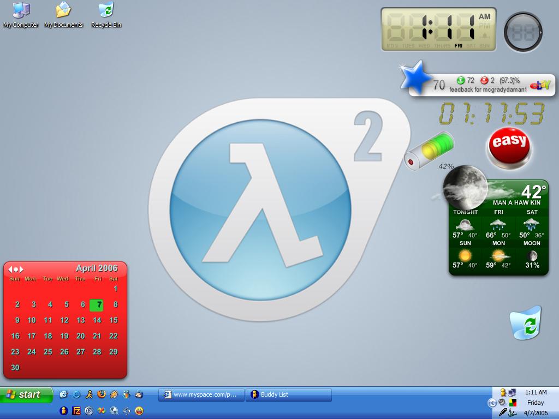
Task: Click the MOON 31% phase cell
Action: [x=532, y=254]
